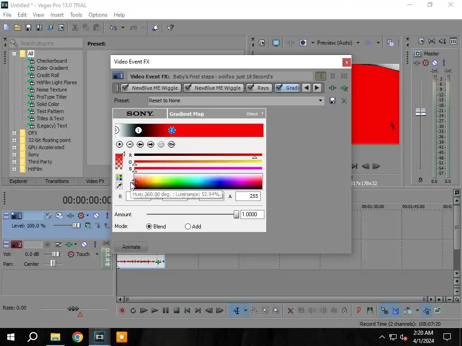This screenshot has width=462, height=346.
Task: Open the Preview (Auto) quality dropdown
Action: click(x=358, y=43)
